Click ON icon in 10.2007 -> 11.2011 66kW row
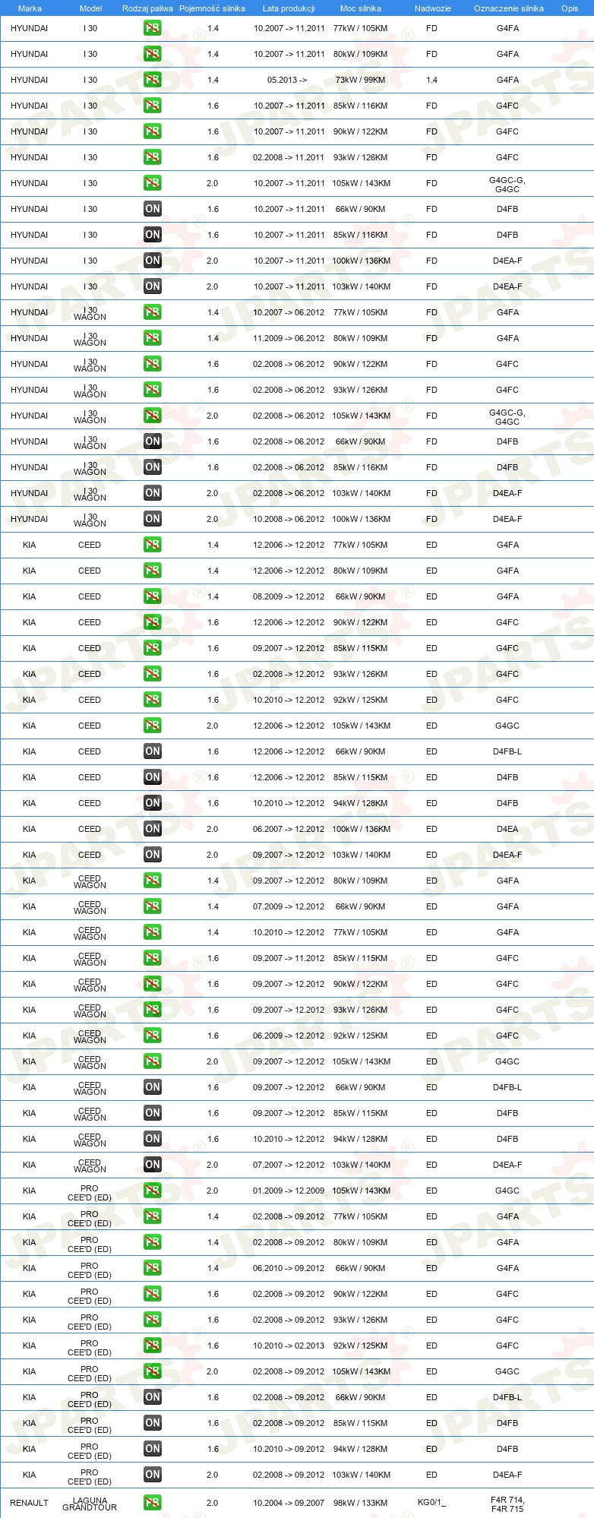The width and height of the screenshot is (594, 1518). point(153,209)
